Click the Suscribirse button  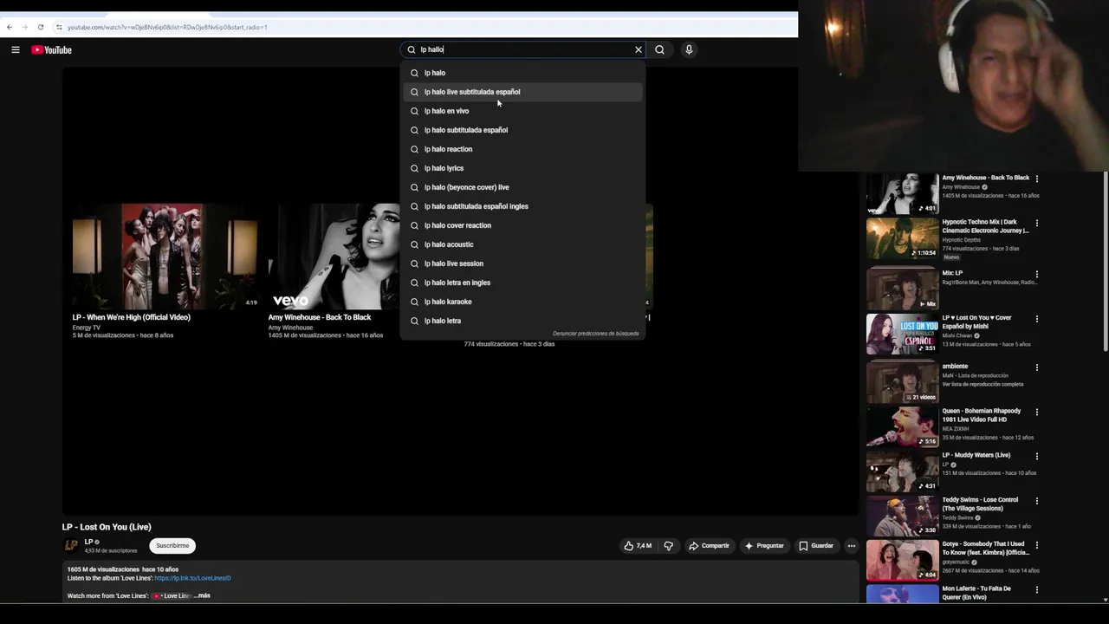[172, 546]
